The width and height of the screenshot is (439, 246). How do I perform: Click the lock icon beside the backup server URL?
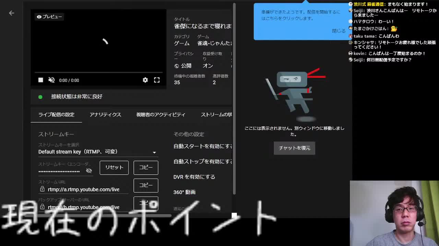[42, 207]
